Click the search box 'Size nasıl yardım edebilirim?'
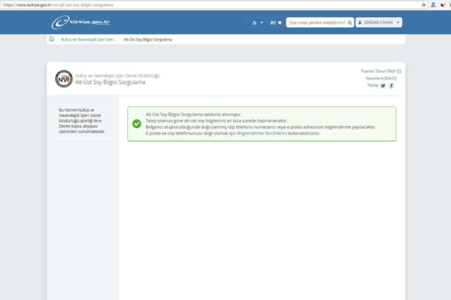The height and width of the screenshot is (300, 451). coord(316,23)
